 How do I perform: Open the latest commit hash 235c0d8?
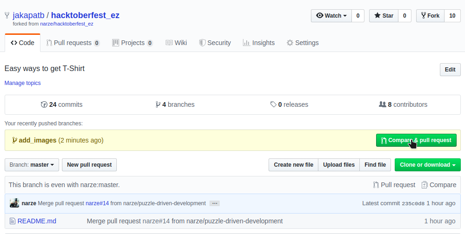coord(413,203)
